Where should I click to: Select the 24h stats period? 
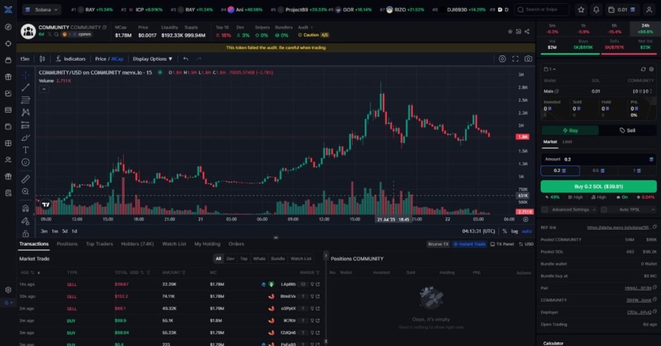click(646, 28)
